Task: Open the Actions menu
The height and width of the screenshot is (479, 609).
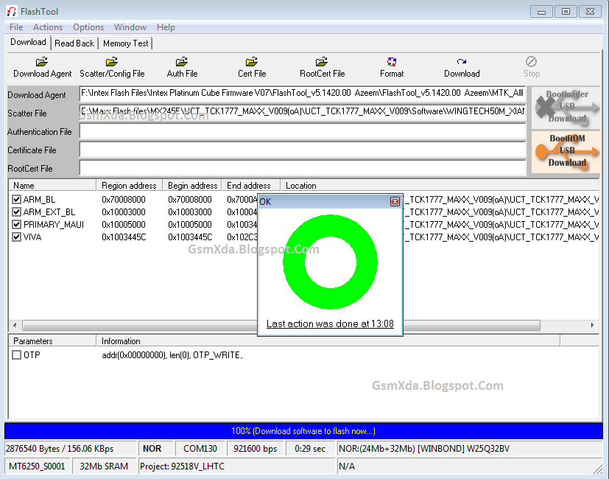Action: [x=48, y=27]
